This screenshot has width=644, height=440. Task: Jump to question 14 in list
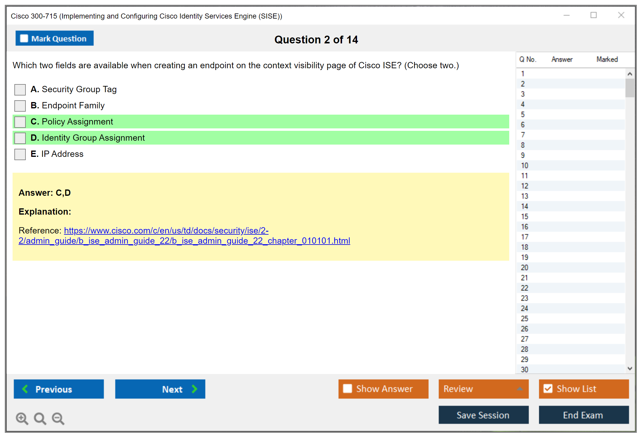coord(524,206)
